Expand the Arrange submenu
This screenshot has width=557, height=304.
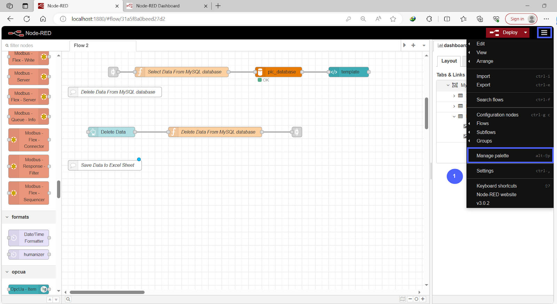coord(510,61)
